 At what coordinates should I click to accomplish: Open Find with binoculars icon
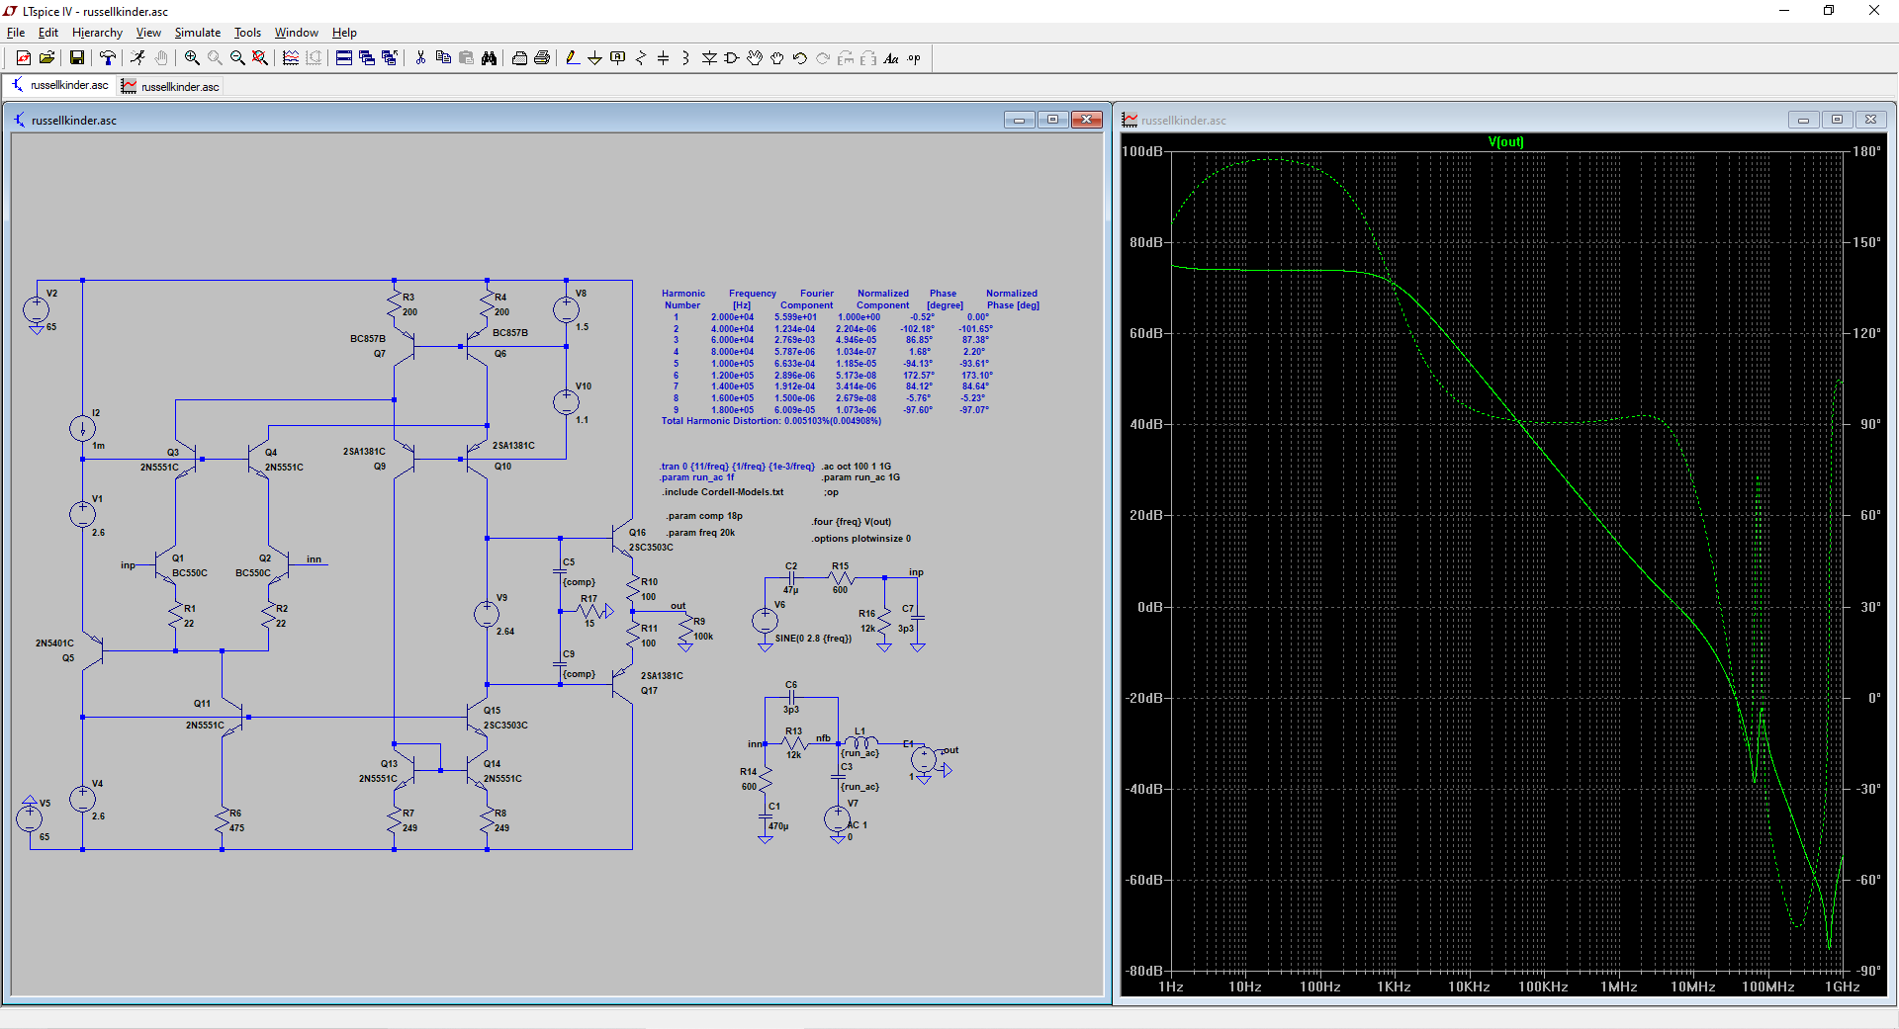489,58
